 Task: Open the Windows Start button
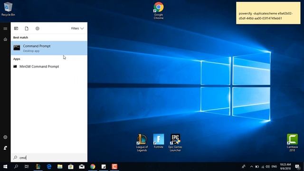(x=5, y=167)
